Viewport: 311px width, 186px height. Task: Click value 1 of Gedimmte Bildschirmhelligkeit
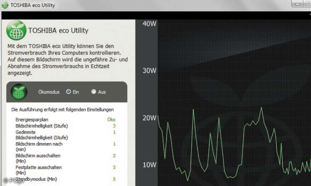[114, 132]
